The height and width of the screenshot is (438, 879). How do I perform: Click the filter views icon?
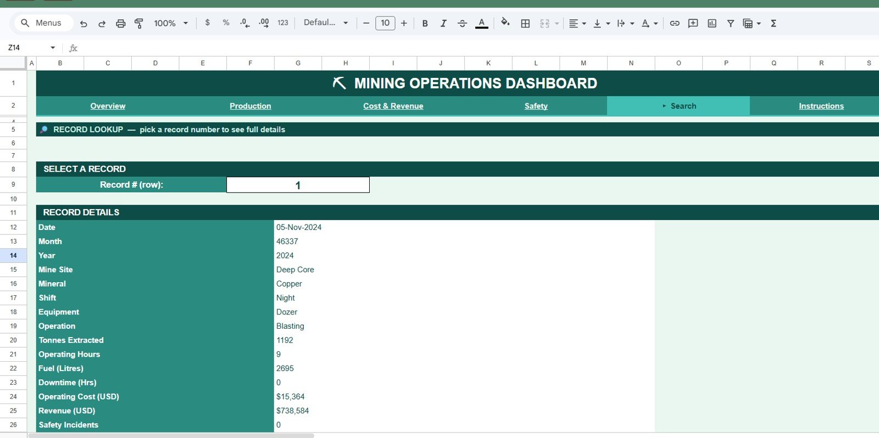[x=748, y=23]
